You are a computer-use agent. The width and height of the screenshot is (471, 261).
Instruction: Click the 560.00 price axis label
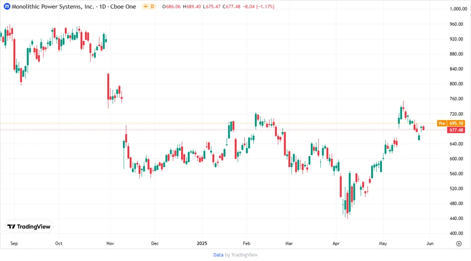coord(456,173)
